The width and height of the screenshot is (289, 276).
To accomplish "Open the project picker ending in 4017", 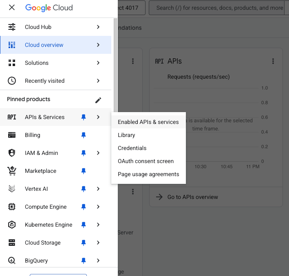I will pyautogui.click(x=132, y=8).
